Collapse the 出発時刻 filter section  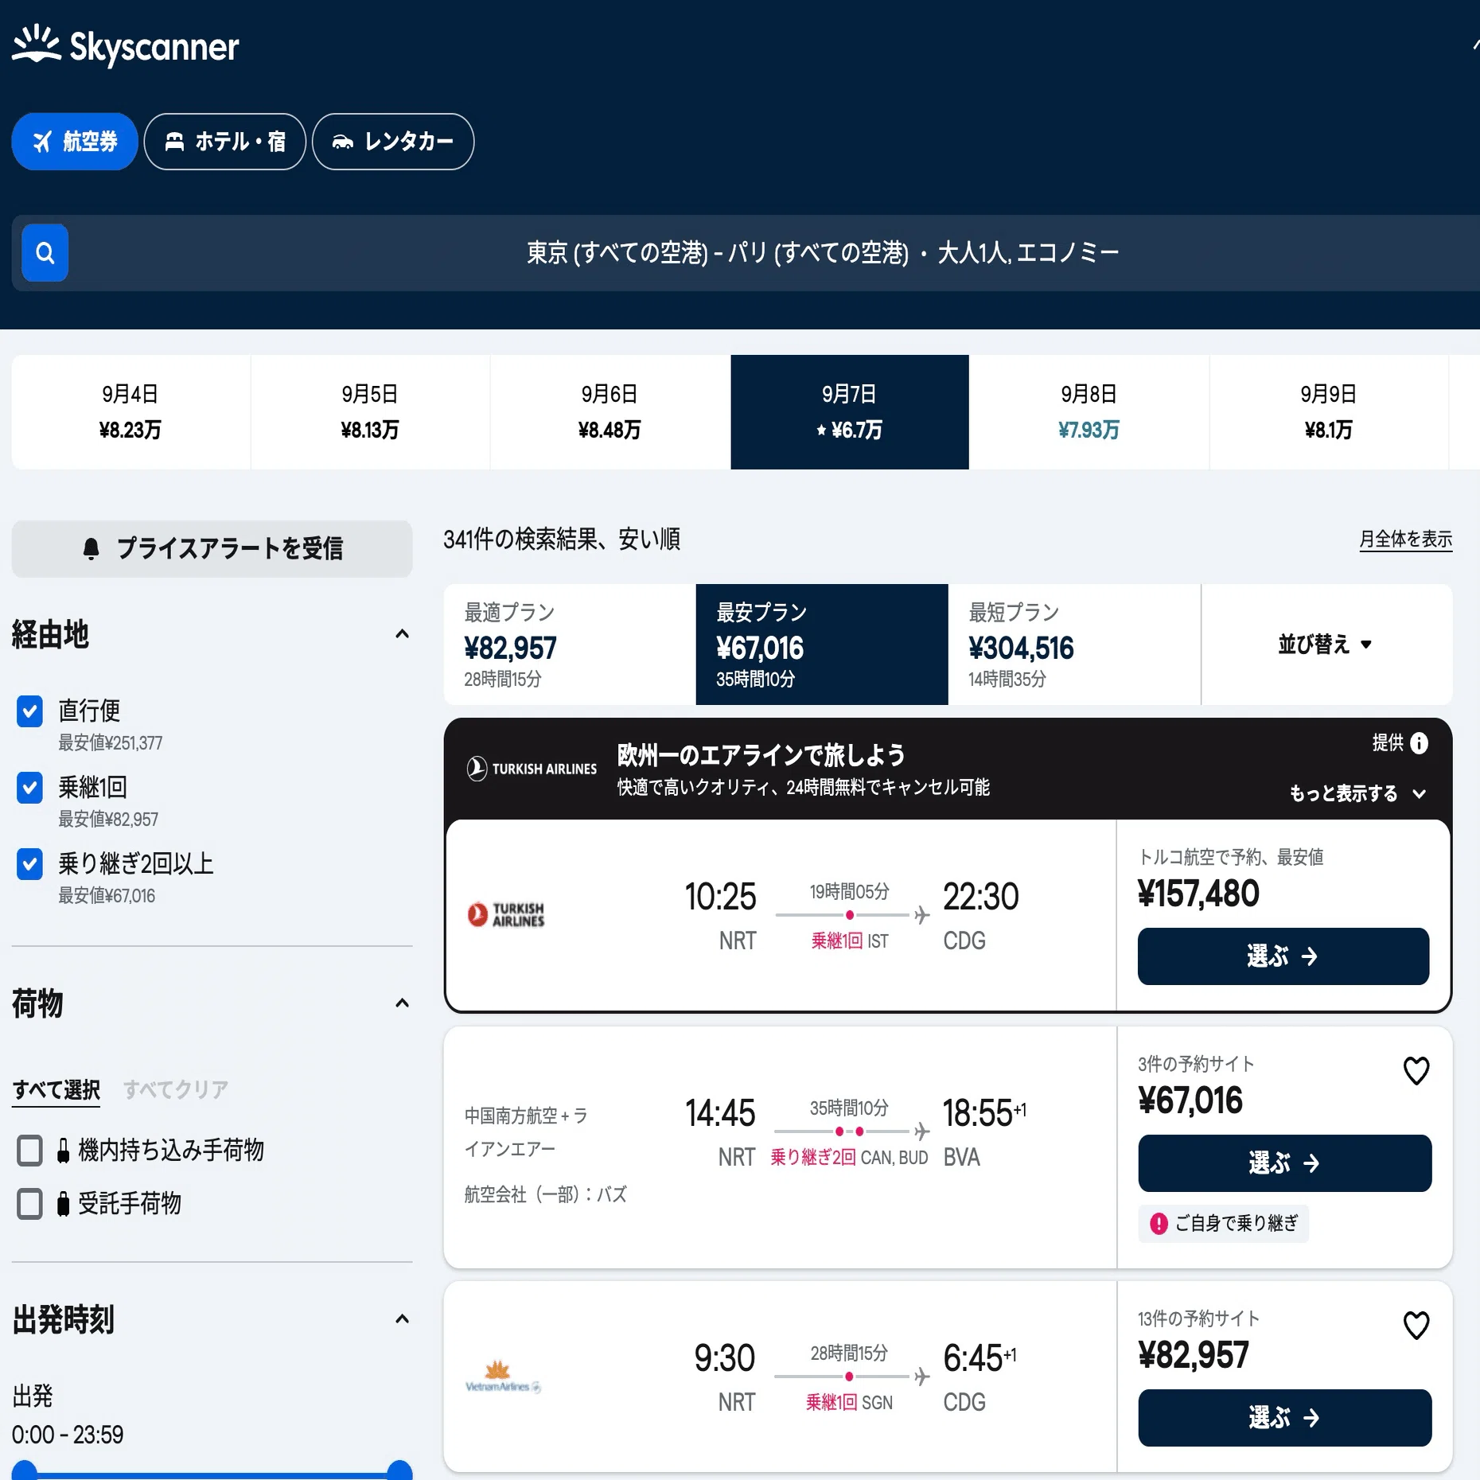pos(403,1319)
